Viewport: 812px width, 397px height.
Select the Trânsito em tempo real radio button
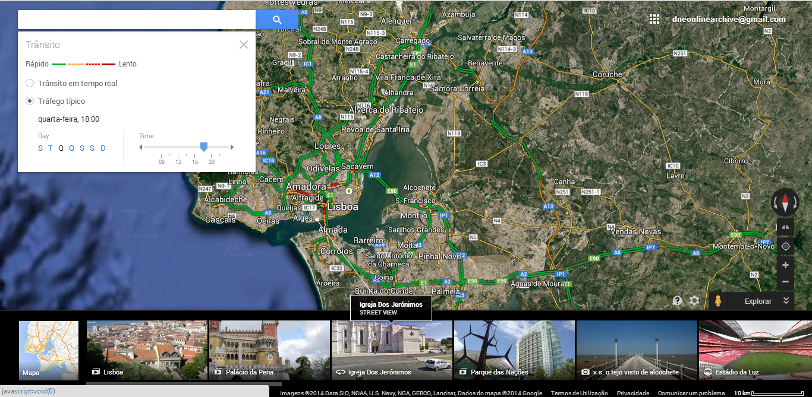point(29,83)
